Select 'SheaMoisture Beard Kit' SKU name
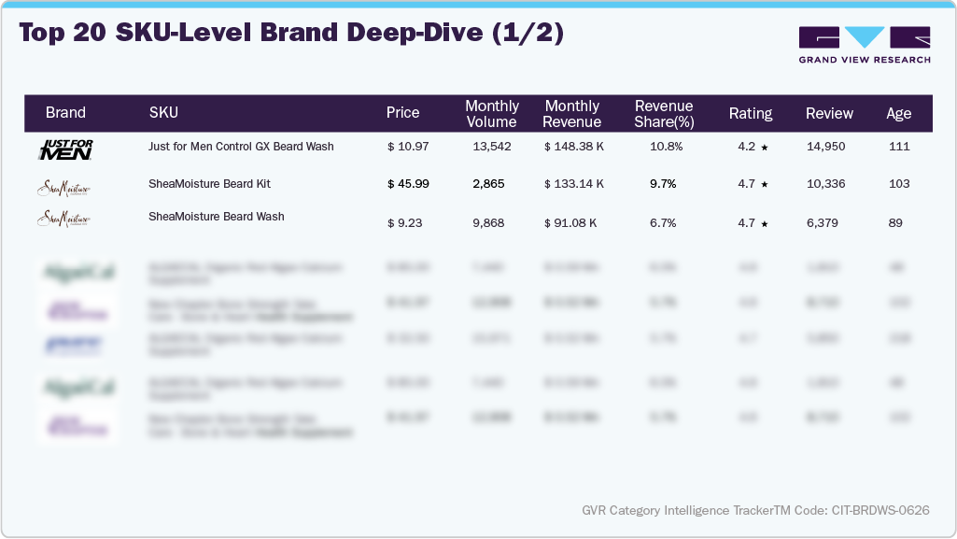The height and width of the screenshot is (539, 957). [209, 184]
